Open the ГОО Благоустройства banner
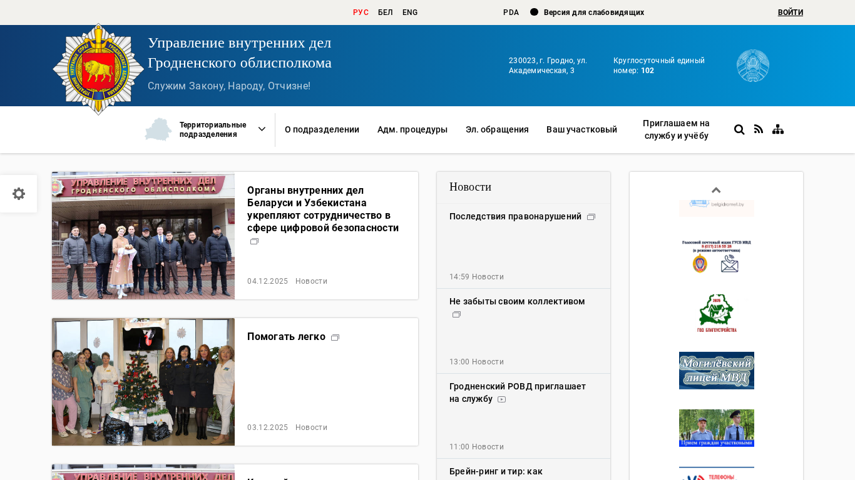The height and width of the screenshot is (480, 855). [x=717, y=313]
